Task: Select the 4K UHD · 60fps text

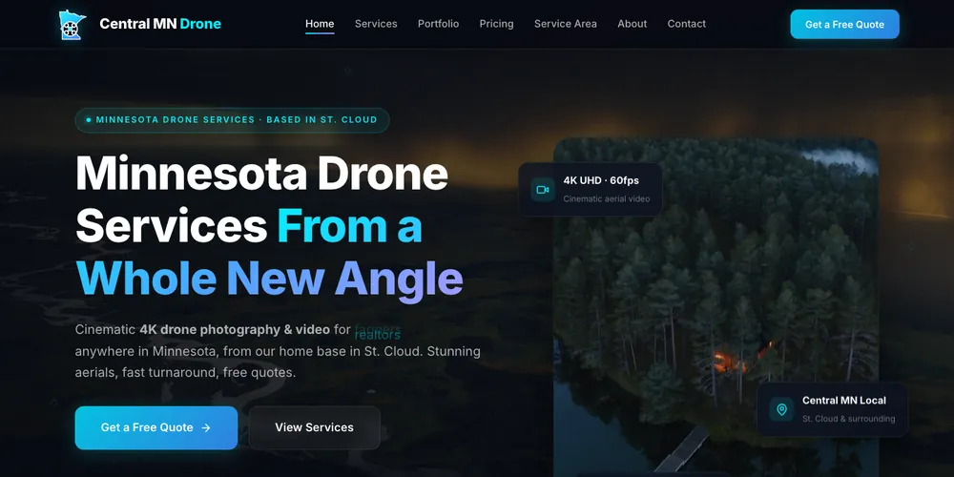Action: (601, 180)
